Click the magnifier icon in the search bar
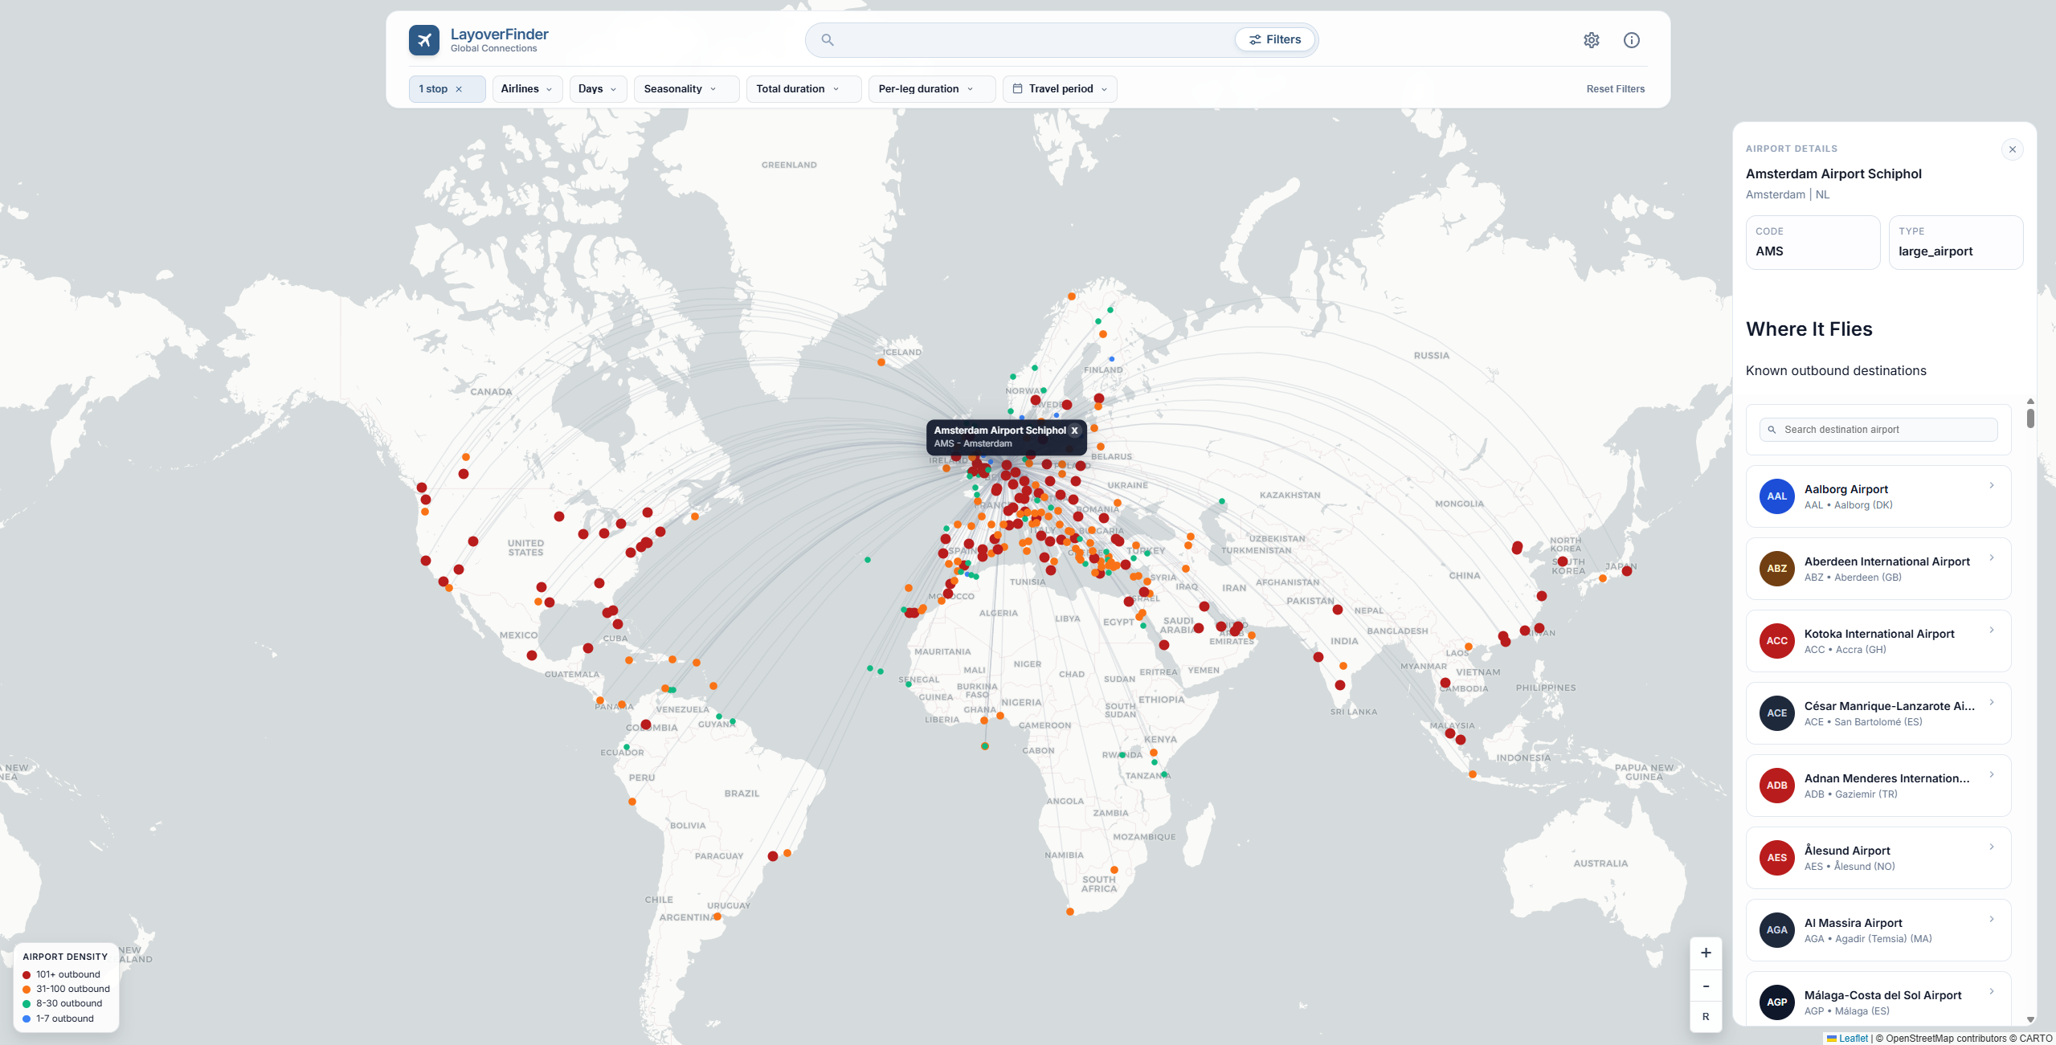 click(x=827, y=39)
